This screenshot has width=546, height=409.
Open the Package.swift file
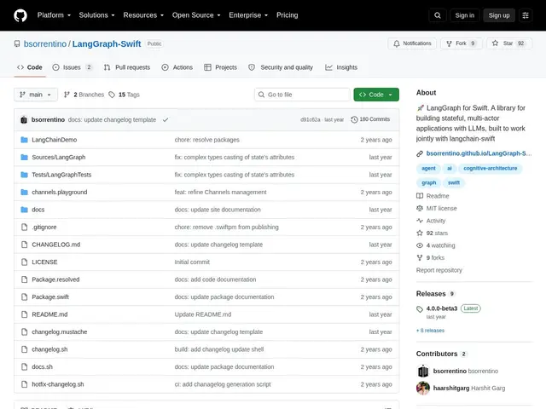tap(50, 297)
